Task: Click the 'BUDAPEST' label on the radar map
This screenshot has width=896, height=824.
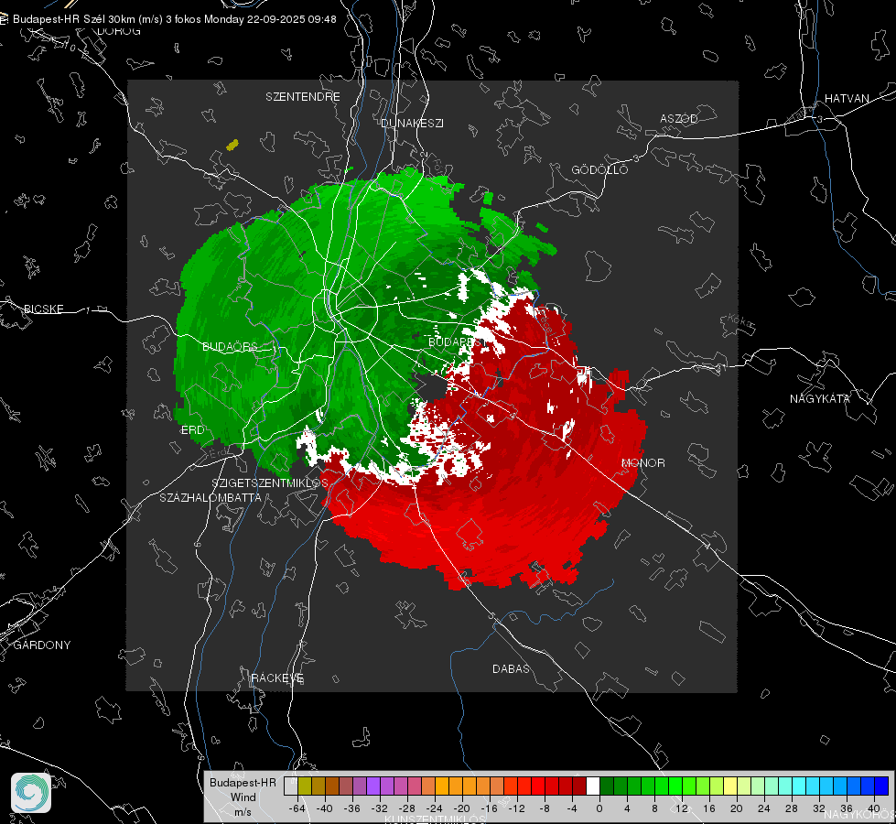Action: point(455,342)
